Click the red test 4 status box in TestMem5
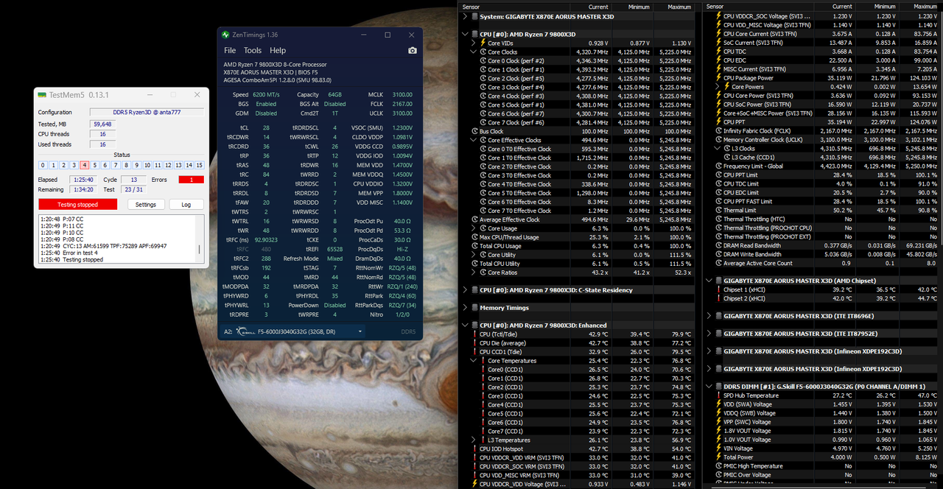Image resolution: width=943 pixels, height=489 pixels. click(85, 165)
